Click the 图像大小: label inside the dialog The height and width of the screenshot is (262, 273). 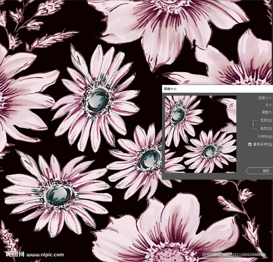(266, 98)
